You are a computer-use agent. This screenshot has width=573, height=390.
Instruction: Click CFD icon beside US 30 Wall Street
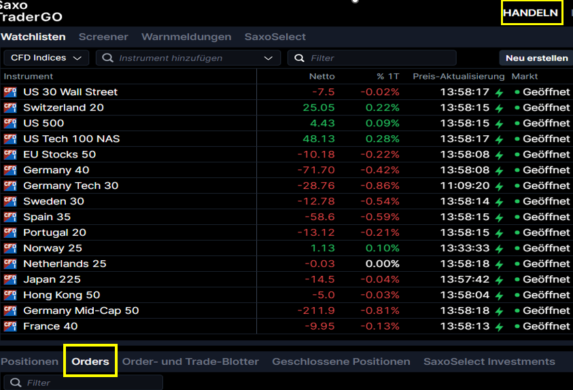[10, 92]
